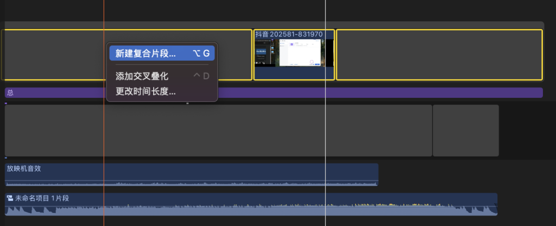The image size is (556, 226).
Task: Select 添加交叉叠化 in the context menu
Action: click(x=142, y=76)
